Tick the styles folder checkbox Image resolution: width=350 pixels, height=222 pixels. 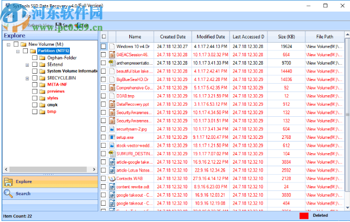35,98
